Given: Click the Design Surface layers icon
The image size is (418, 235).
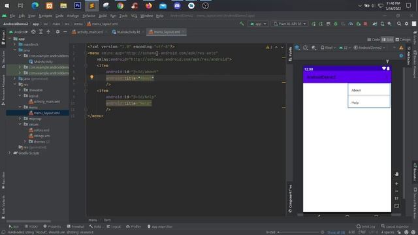Looking at the screenshot, I should point(297,48).
